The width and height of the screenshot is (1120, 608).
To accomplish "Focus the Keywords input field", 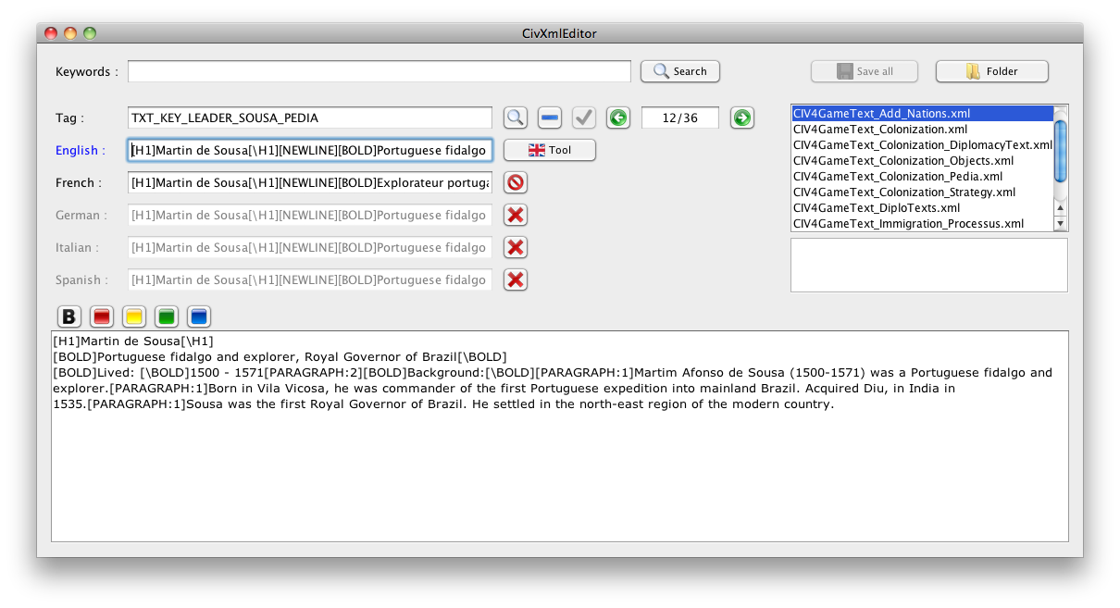I will coord(380,71).
